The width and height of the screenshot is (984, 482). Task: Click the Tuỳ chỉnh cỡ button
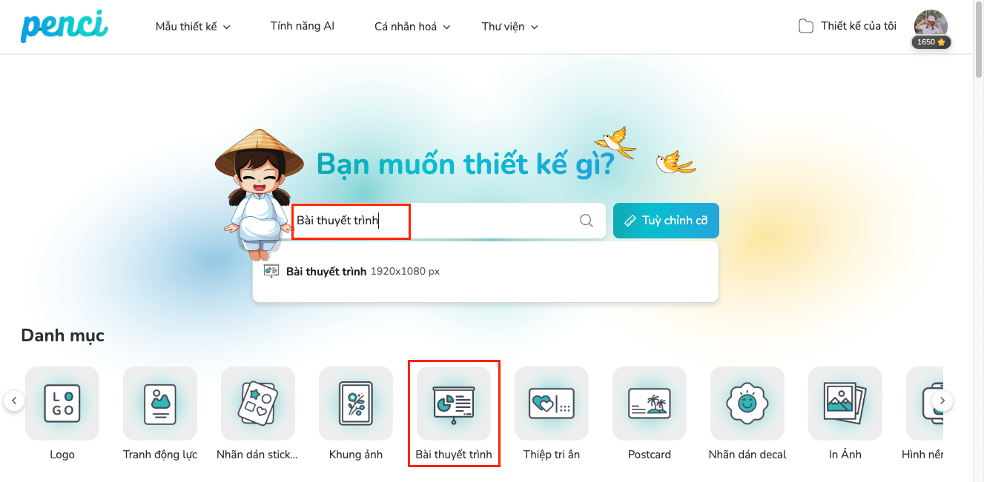pos(666,221)
